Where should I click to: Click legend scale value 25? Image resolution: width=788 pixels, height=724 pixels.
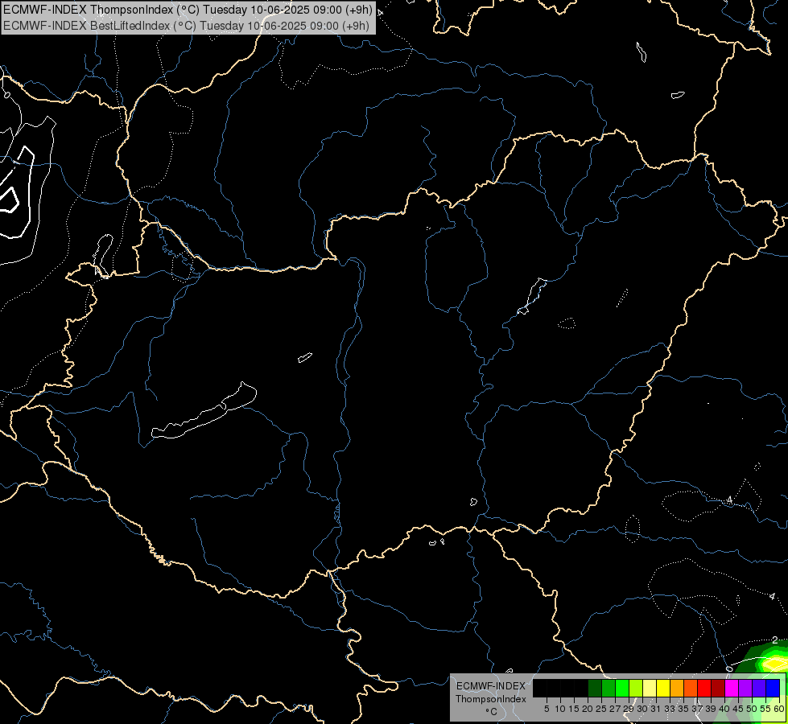point(601,709)
